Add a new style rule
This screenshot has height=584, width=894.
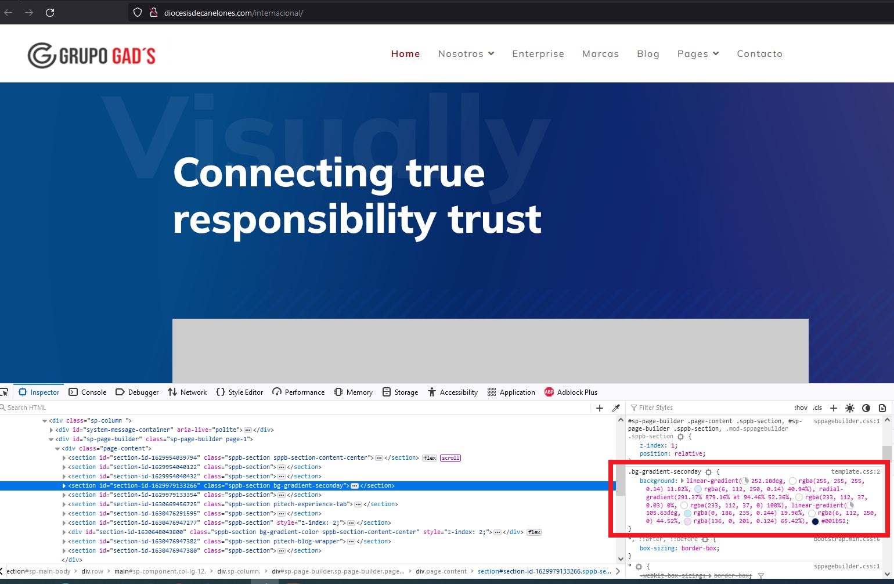(x=834, y=408)
